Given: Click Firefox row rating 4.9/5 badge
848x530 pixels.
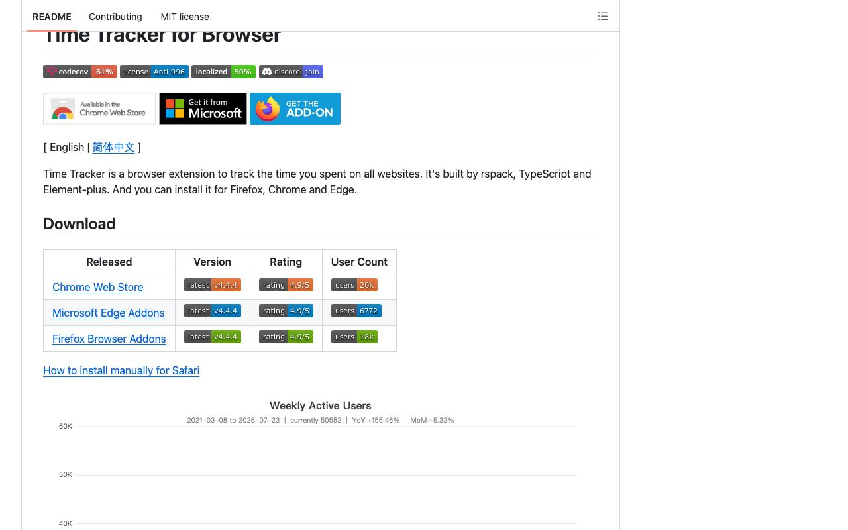Looking at the screenshot, I should coord(286,337).
